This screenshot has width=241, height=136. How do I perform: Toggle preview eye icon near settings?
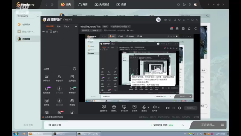point(174,108)
